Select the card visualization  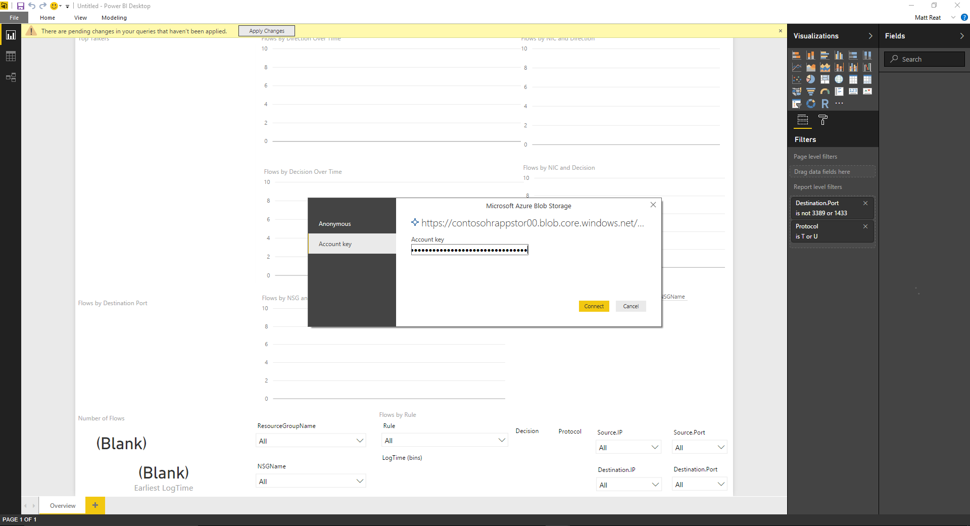(x=853, y=91)
